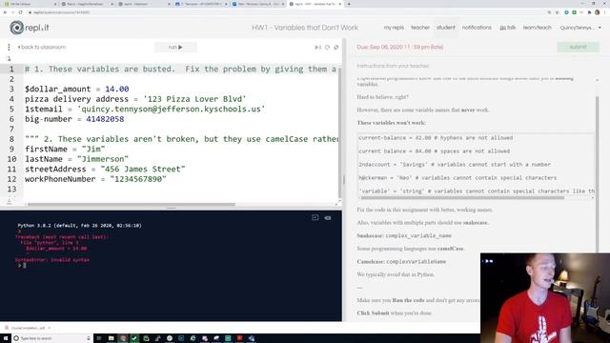Click the code editor vertical scrollbar
Viewport: 610px width, 343px height.
tap(339, 132)
